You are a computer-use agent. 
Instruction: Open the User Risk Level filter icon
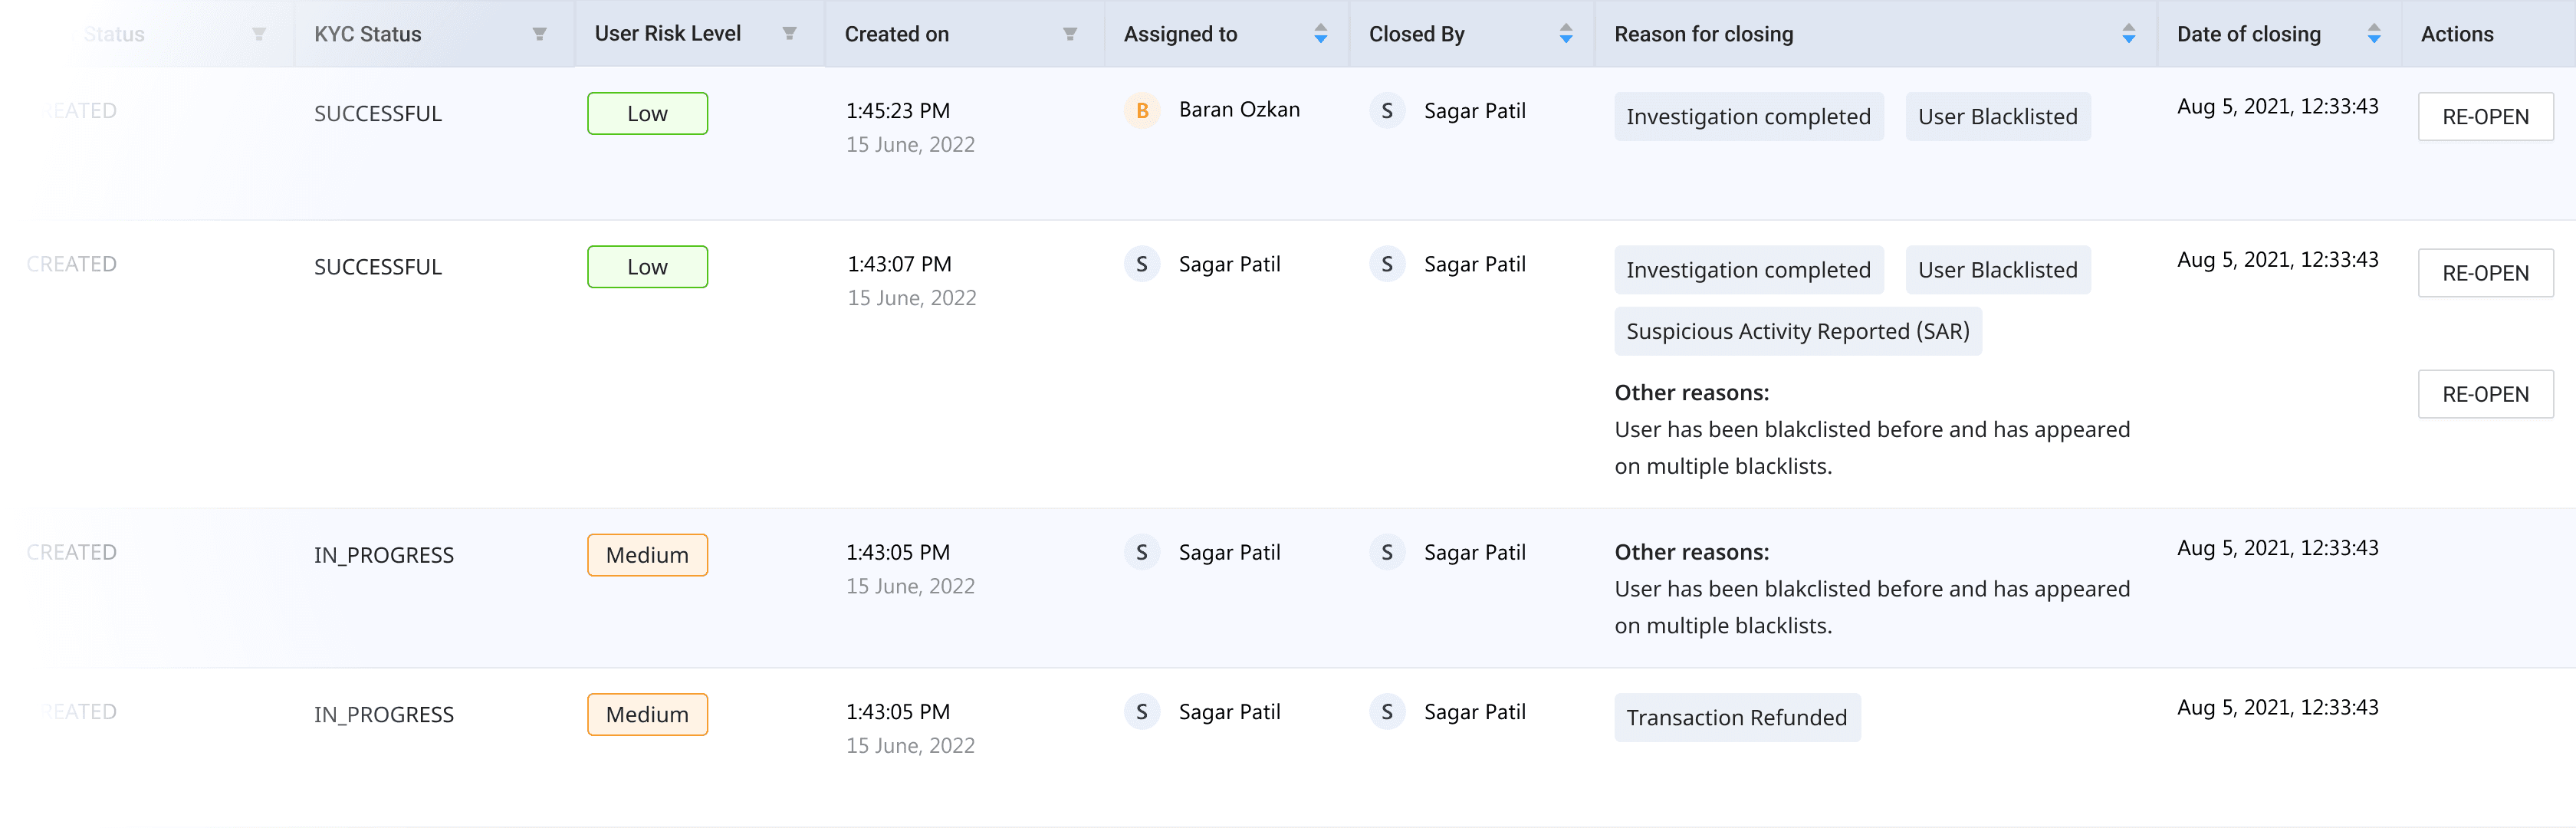[x=789, y=34]
